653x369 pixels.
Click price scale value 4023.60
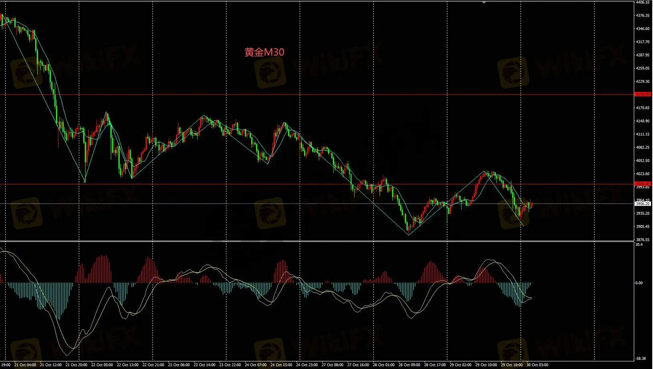click(x=643, y=174)
